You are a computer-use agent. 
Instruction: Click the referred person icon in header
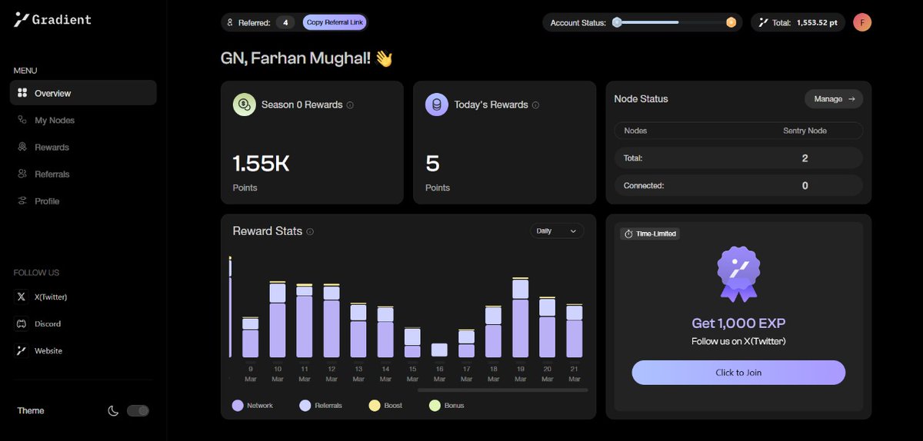(x=230, y=23)
